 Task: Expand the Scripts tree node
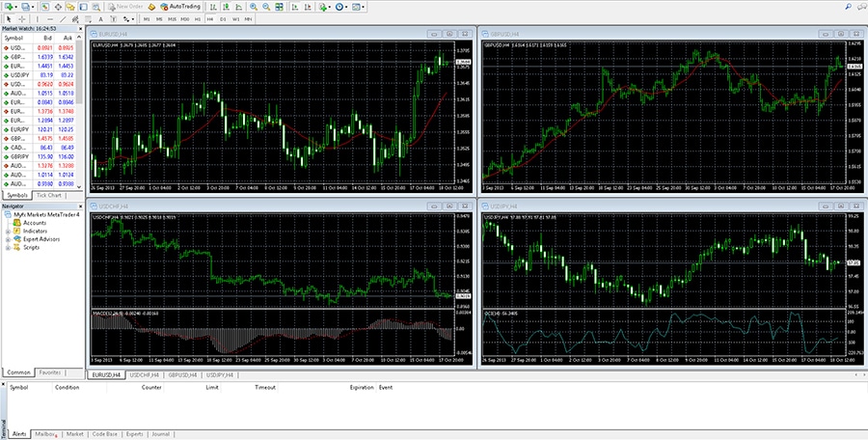(x=8, y=248)
